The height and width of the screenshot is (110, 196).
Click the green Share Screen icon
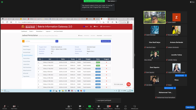pos(90,106)
